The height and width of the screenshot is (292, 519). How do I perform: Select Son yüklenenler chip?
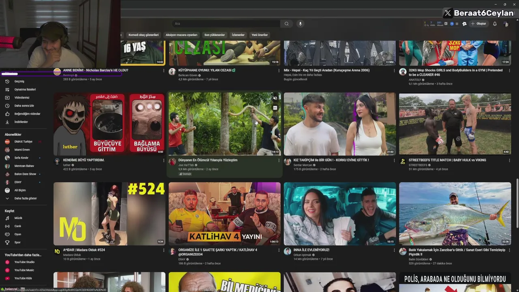(x=214, y=35)
